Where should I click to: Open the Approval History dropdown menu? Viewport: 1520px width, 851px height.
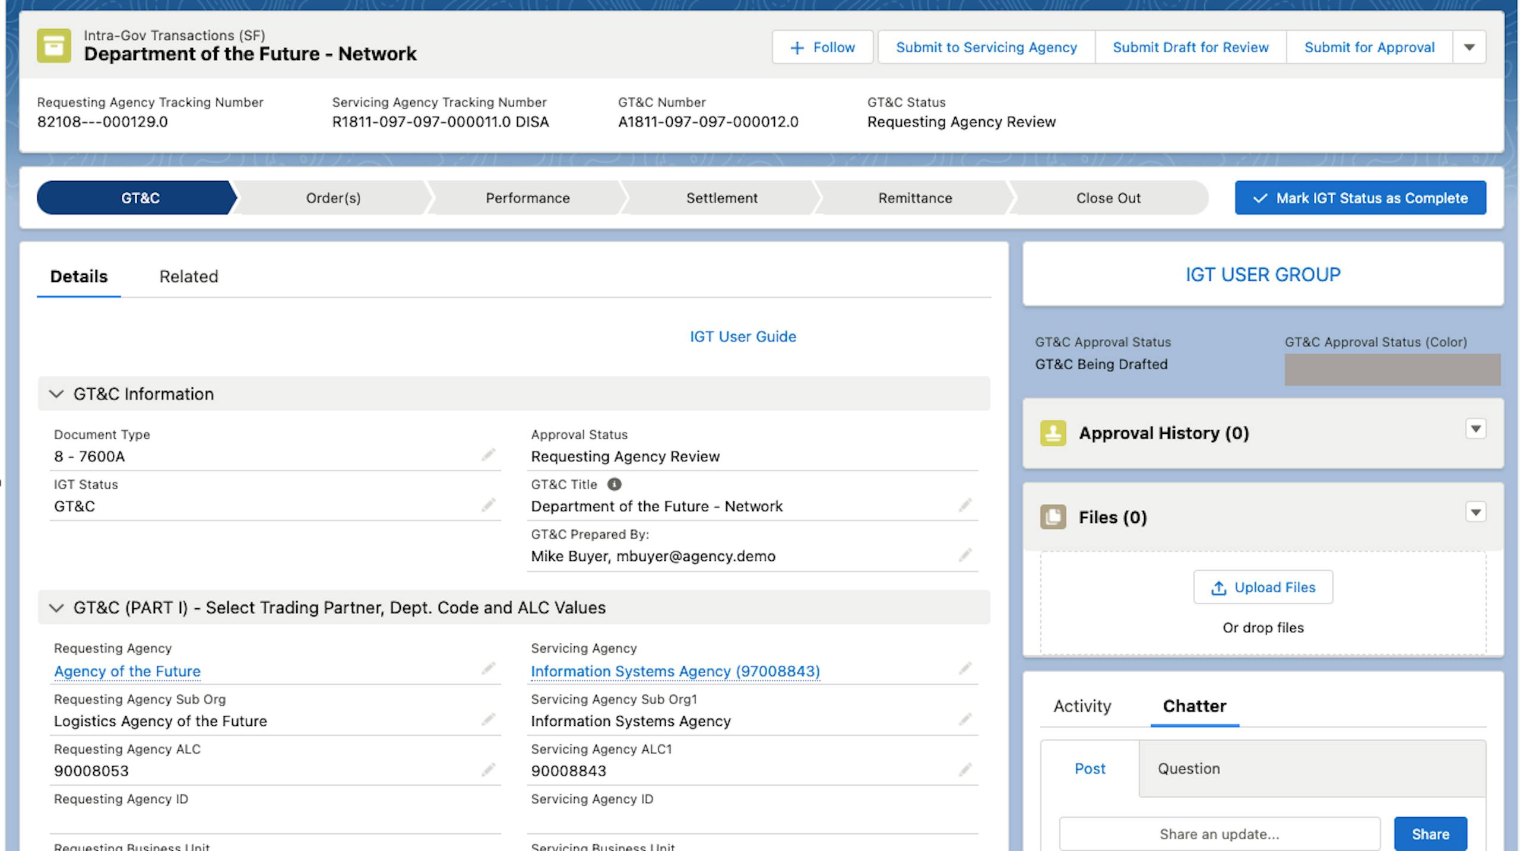tap(1475, 428)
